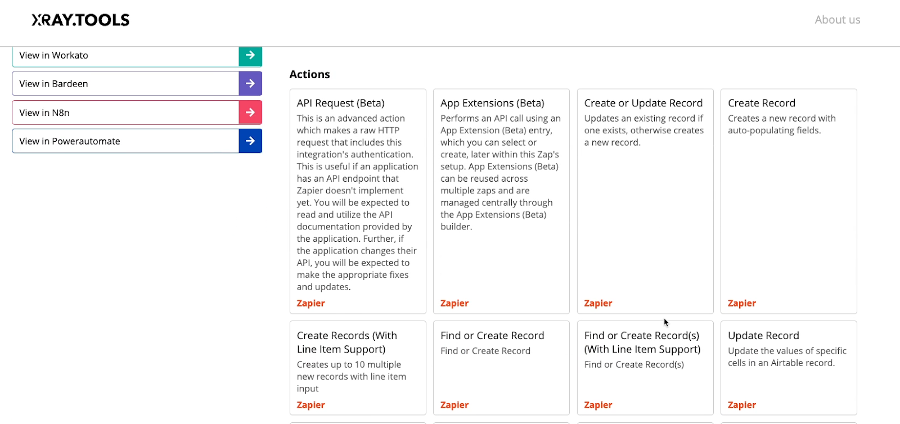
Task: Click description 'Update the values of specific cells'
Action: pyautogui.click(x=787, y=357)
